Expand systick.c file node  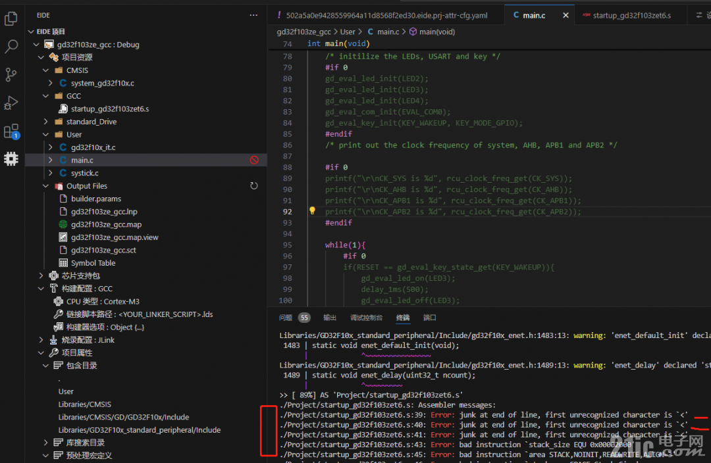coord(50,173)
